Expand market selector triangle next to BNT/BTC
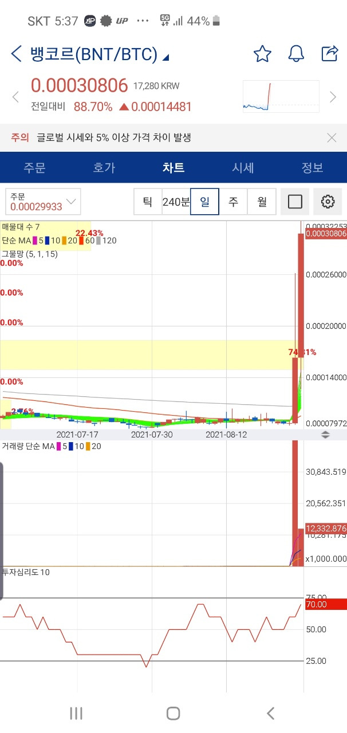 pos(165,57)
